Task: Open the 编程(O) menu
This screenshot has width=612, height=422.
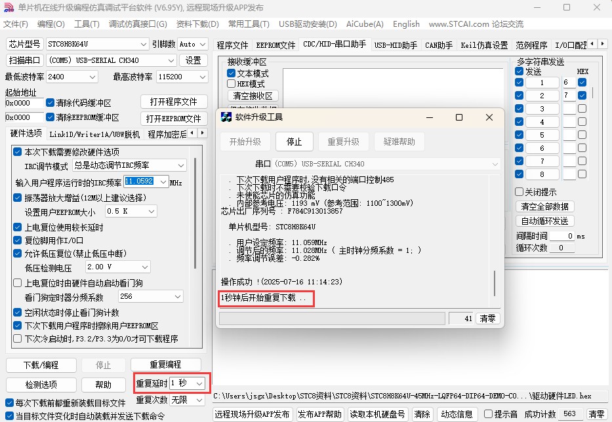Action: [x=51, y=24]
